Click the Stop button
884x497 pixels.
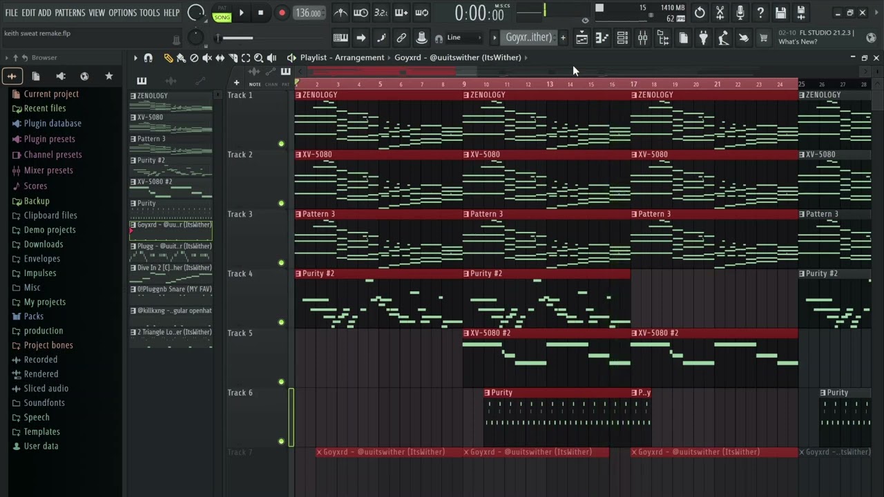point(260,12)
